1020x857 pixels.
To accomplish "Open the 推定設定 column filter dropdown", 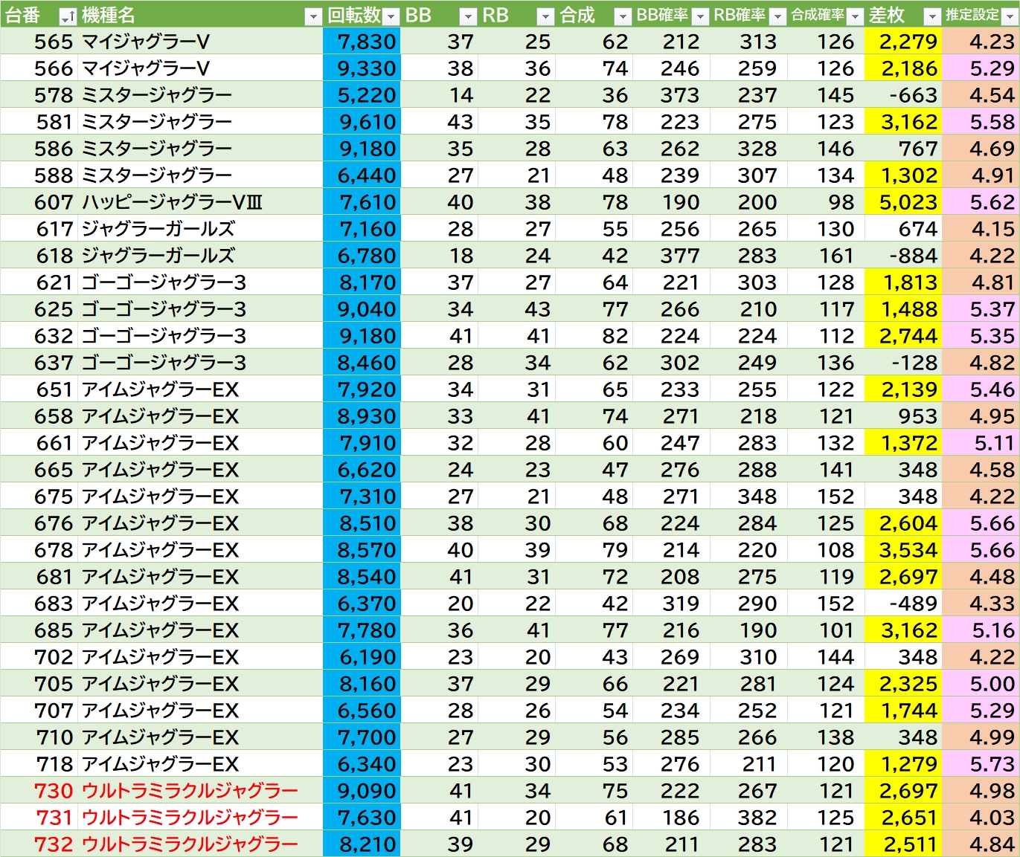I will pos(1010,16).
